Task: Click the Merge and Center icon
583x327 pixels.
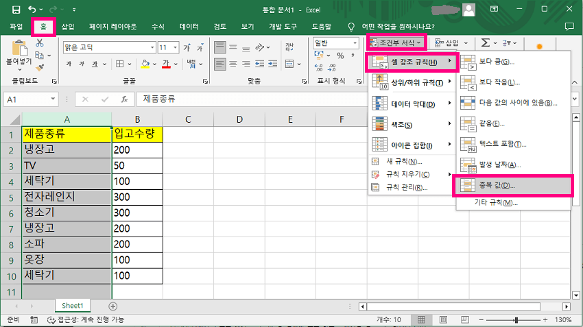Action: coord(289,64)
